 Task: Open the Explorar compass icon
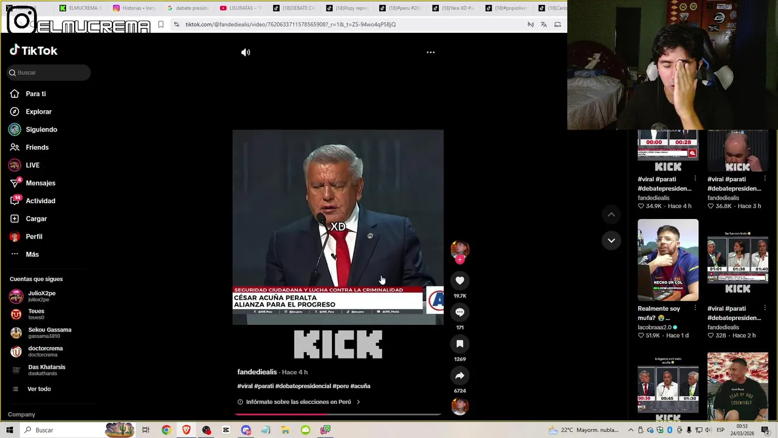tap(15, 112)
